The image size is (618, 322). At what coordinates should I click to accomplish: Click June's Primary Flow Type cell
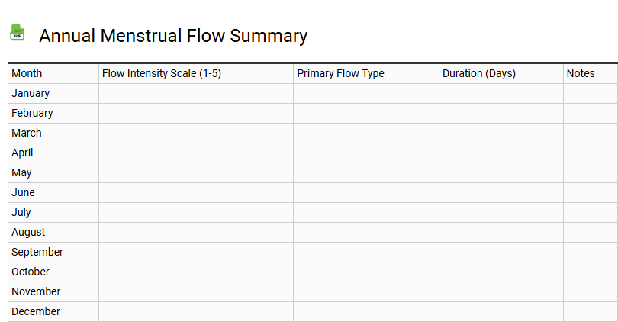[x=366, y=193]
